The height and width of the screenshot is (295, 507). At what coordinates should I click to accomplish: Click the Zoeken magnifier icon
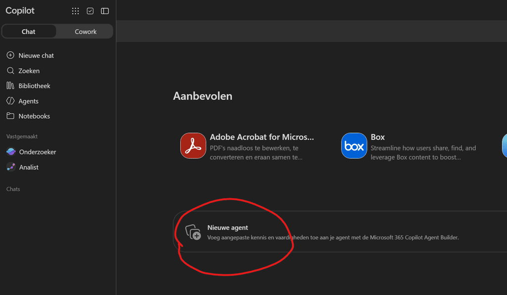10,70
